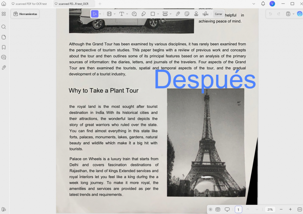Toggle the reading view mode icon

(218, 209)
